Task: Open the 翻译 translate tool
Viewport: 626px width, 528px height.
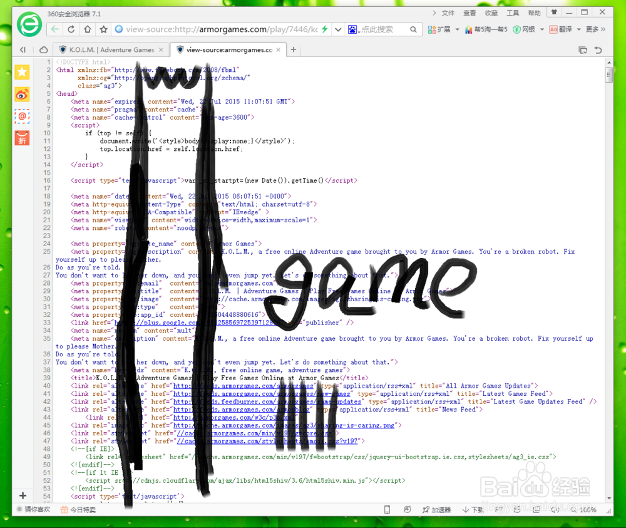Action: pos(560,29)
